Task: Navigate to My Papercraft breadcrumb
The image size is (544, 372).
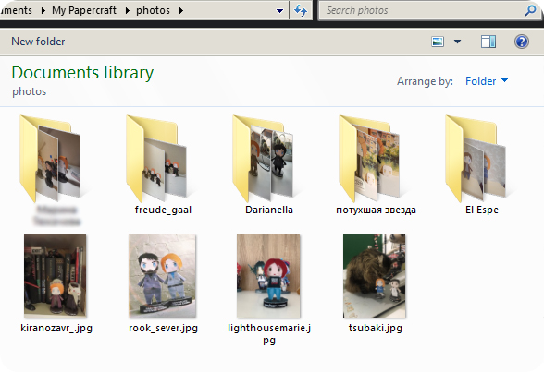Action: pyautogui.click(x=84, y=10)
